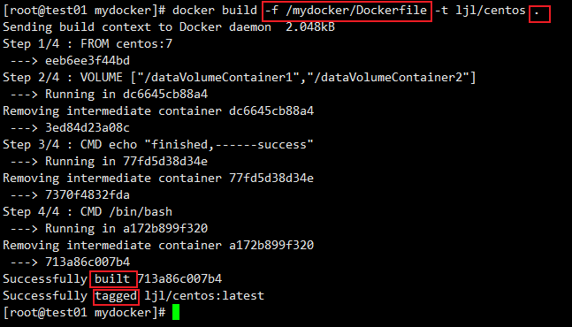Viewport: 572px width, 327px height.
Task: Click "Running in 77fd5d38d34e" text
Action: pyautogui.click(x=126, y=162)
